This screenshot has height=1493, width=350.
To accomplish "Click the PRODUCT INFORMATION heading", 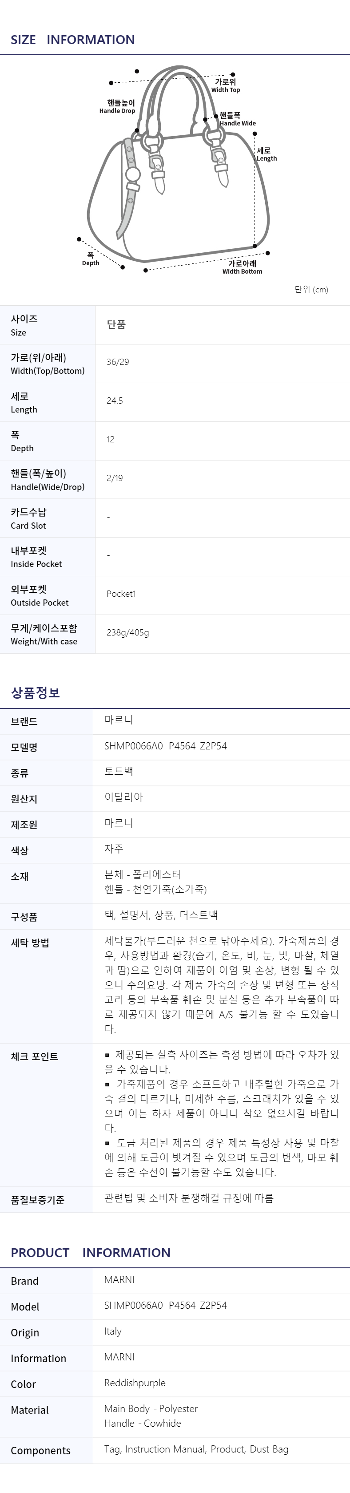I will (x=90, y=1253).
